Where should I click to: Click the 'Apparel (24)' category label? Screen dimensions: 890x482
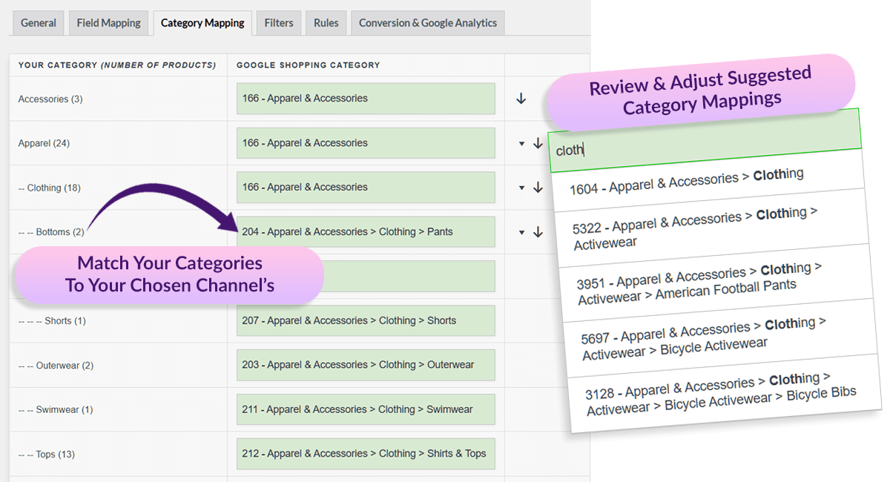pyautogui.click(x=44, y=143)
